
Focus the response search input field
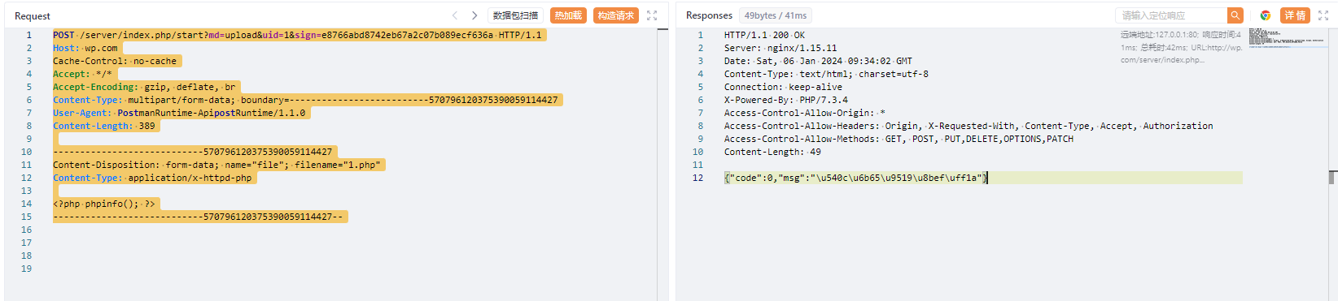pos(1171,15)
